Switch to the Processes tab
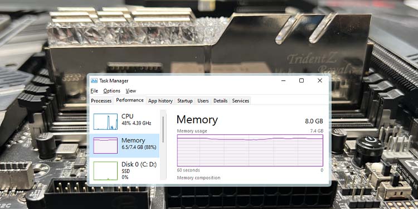 pyautogui.click(x=101, y=101)
